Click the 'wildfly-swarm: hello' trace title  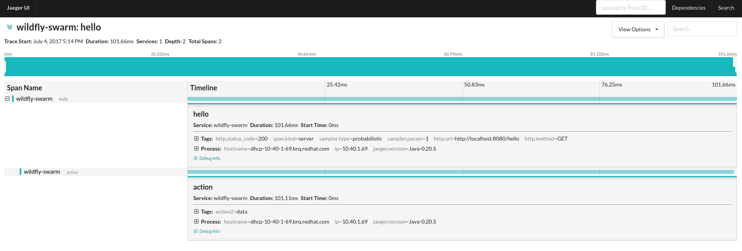click(x=59, y=27)
